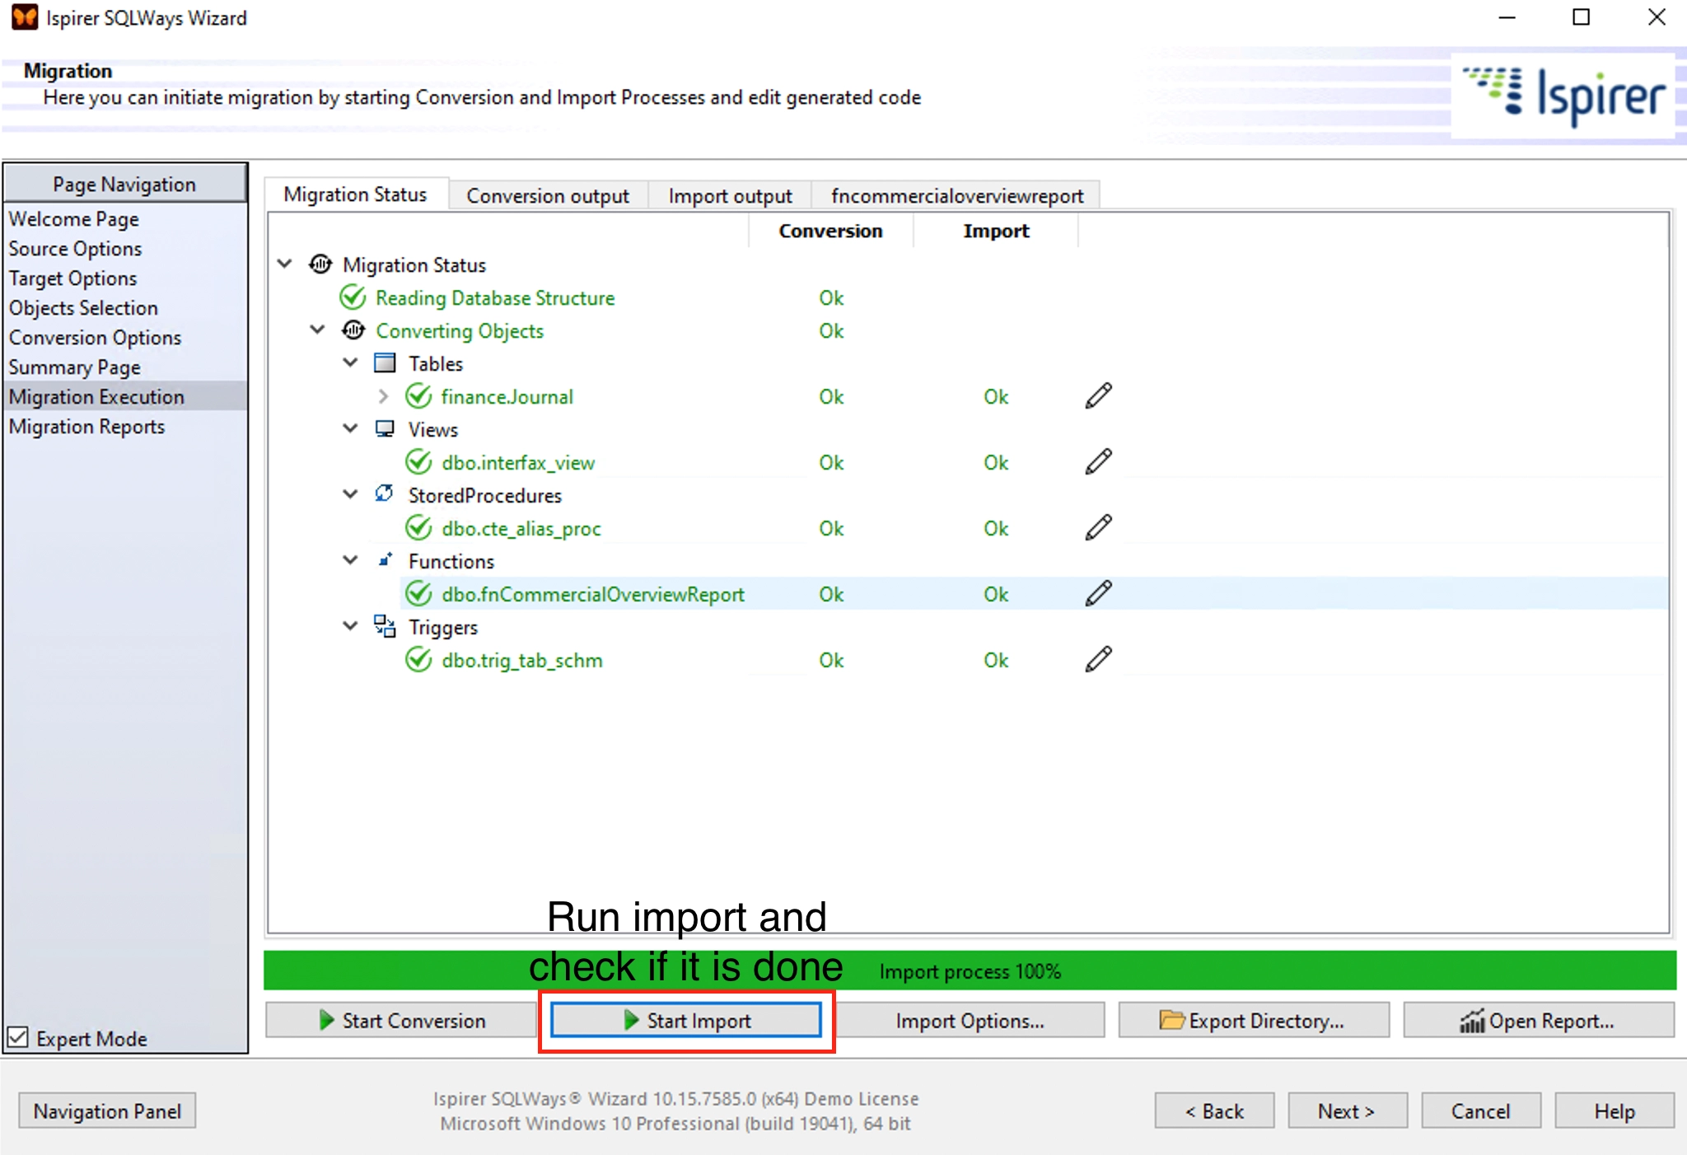The width and height of the screenshot is (1687, 1155).
Task: Click the Tables folder icon
Action: coord(385,363)
